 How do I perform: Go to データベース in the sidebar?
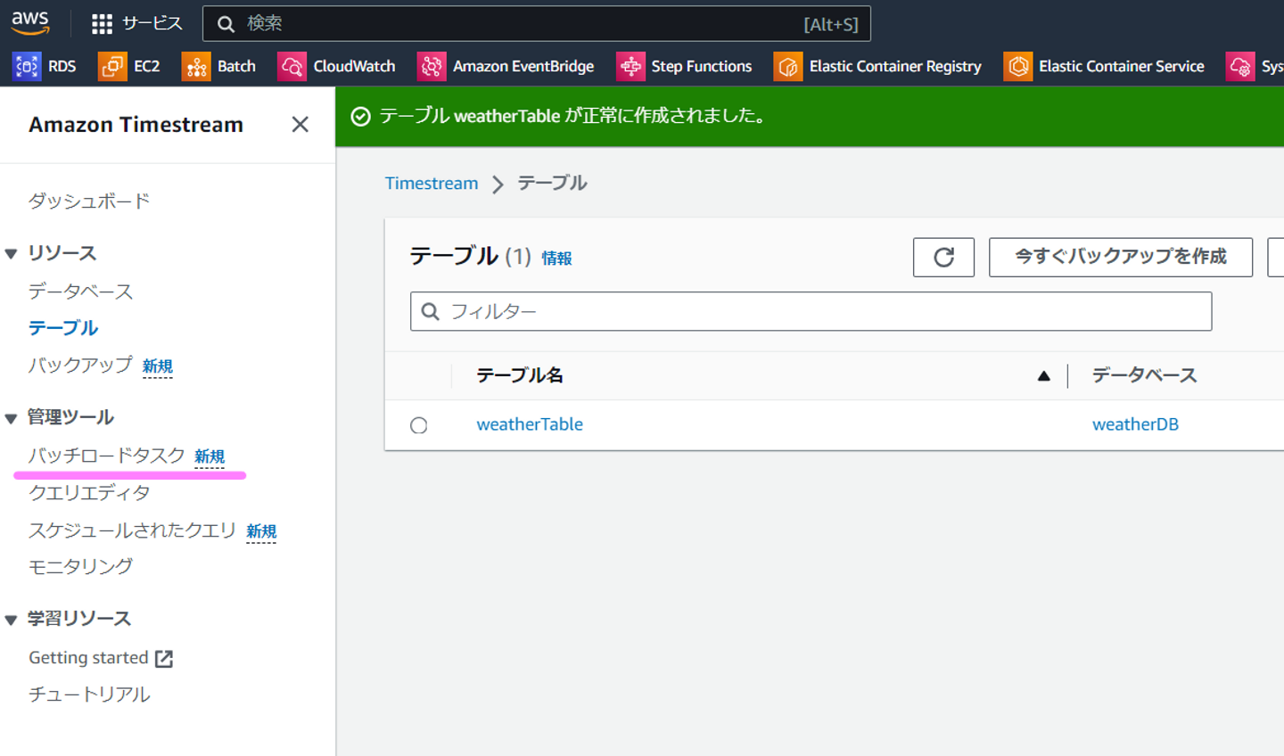[80, 292]
